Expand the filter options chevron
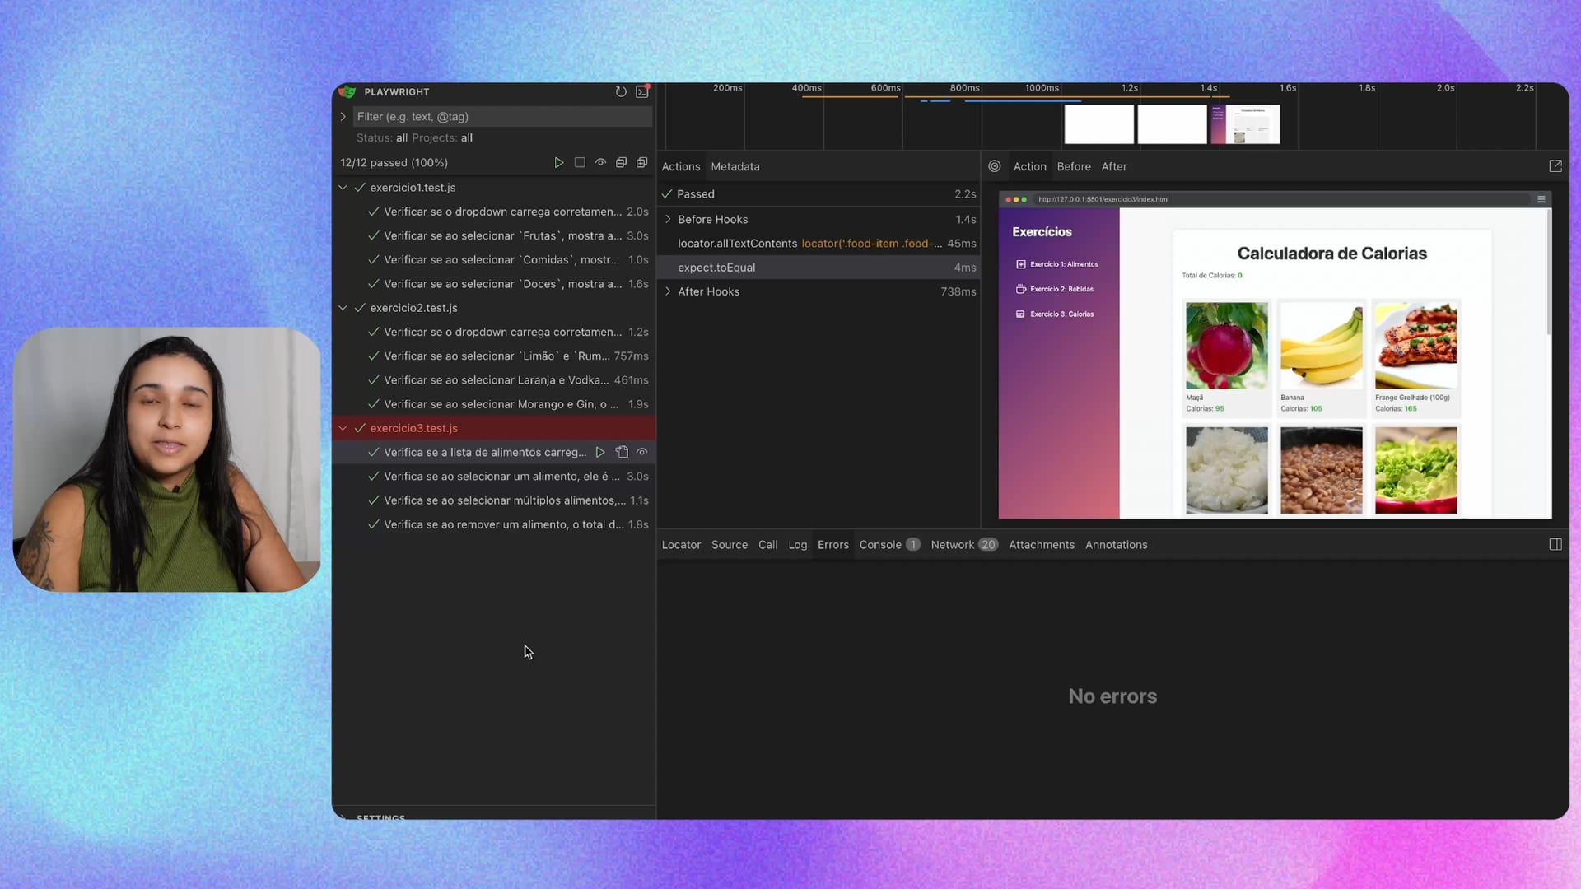This screenshot has height=889, width=1581. pyautogui.click(x=343, y=117)
